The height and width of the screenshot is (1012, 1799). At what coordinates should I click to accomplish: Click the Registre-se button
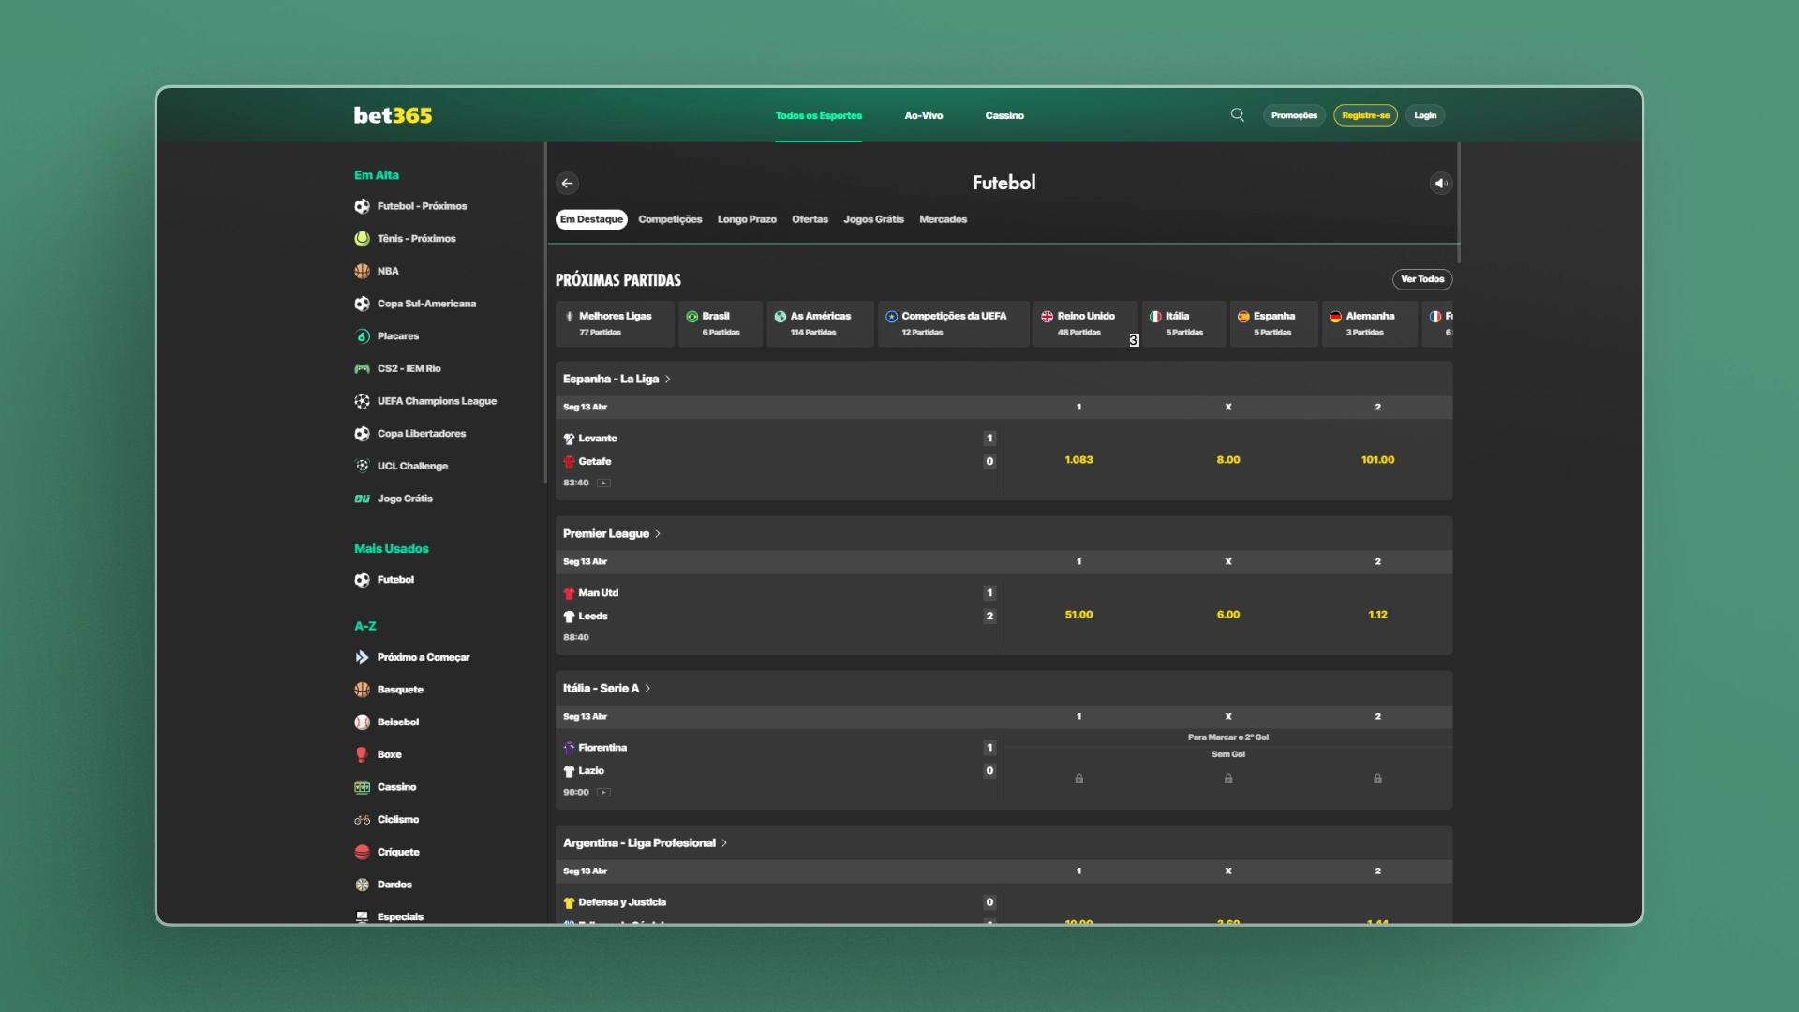pos(1365,115)
